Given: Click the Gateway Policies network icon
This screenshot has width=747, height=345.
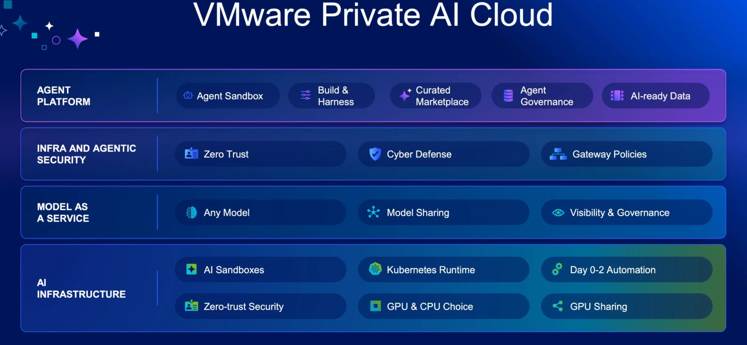Looking at the screenshot, I should [558, 154].
